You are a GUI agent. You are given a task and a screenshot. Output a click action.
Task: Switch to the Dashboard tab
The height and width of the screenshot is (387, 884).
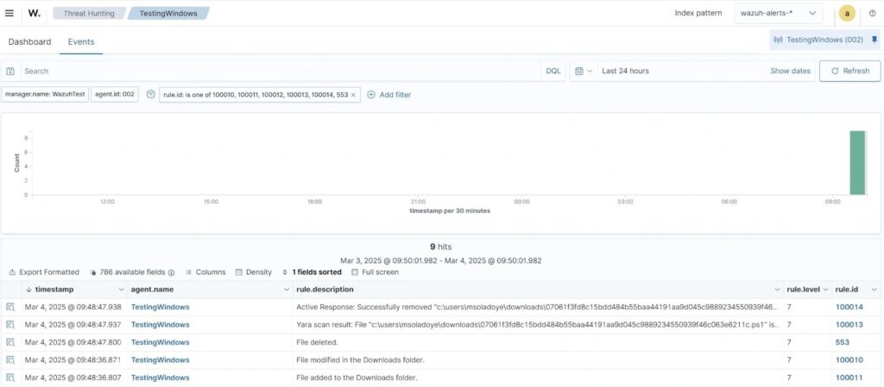tap(29, 41)
